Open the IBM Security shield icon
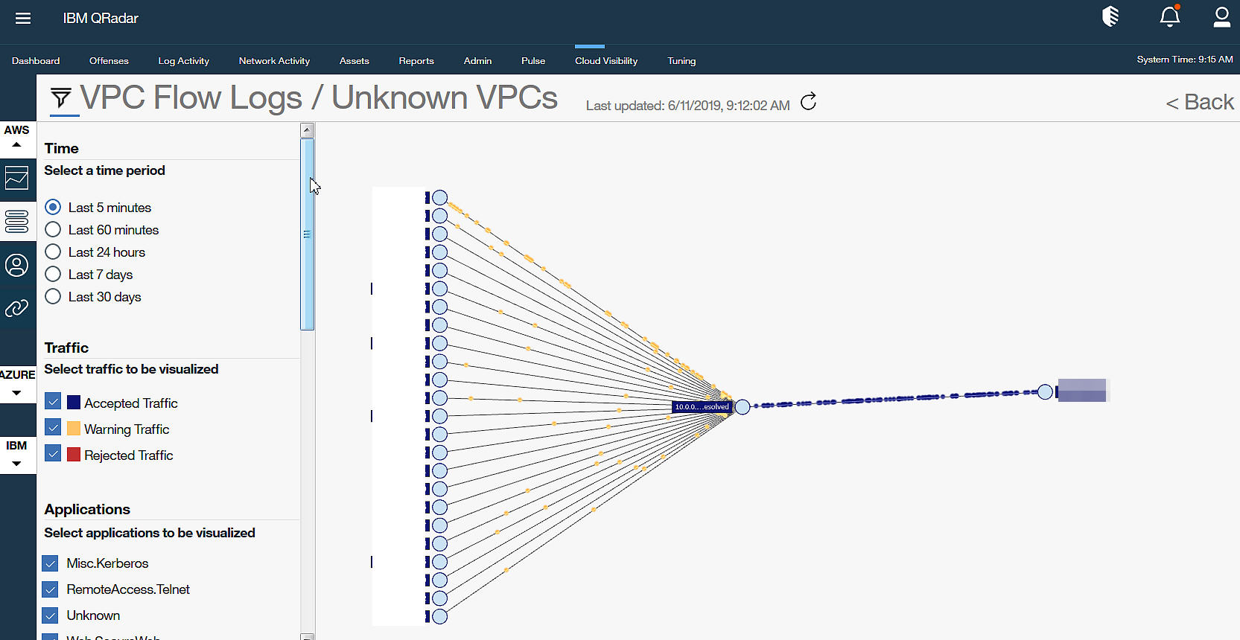Viewport: 1240px width, 640px height. point(1110,16)
